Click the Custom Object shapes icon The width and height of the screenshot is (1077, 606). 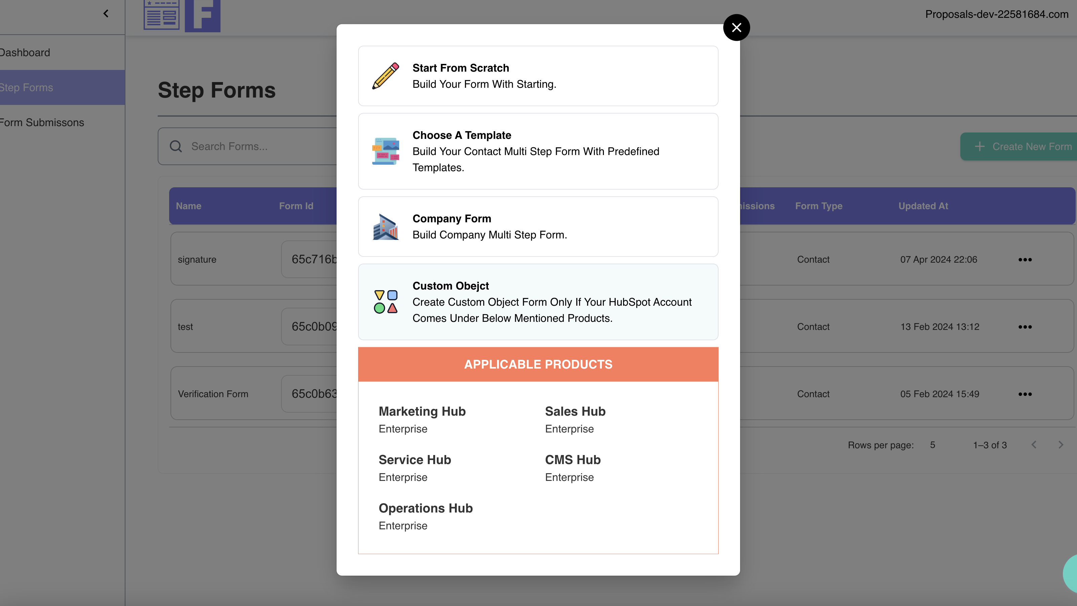click(x=385, y=302)
